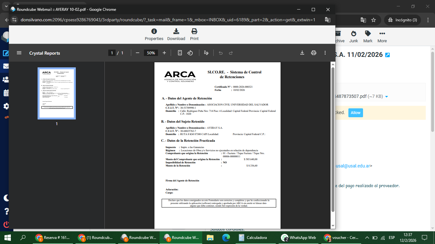435x244 pixels.
Task: Toggle dark mode in Roundcube sidebar
Action: coord(6,198)
